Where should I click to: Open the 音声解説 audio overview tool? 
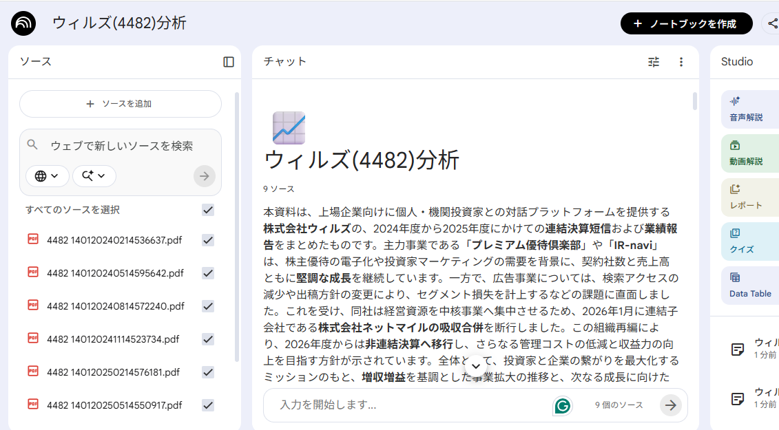point(749,110)
